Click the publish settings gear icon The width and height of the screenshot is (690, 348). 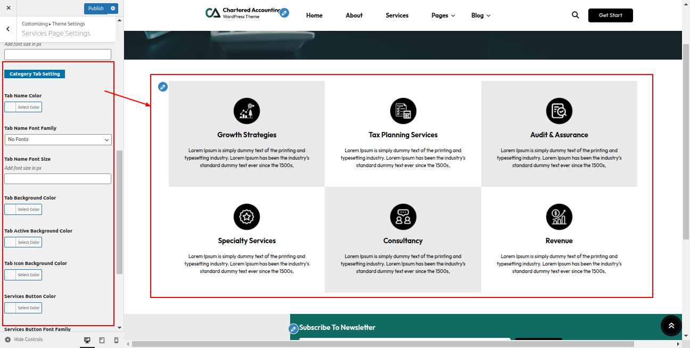click(113, 9)
